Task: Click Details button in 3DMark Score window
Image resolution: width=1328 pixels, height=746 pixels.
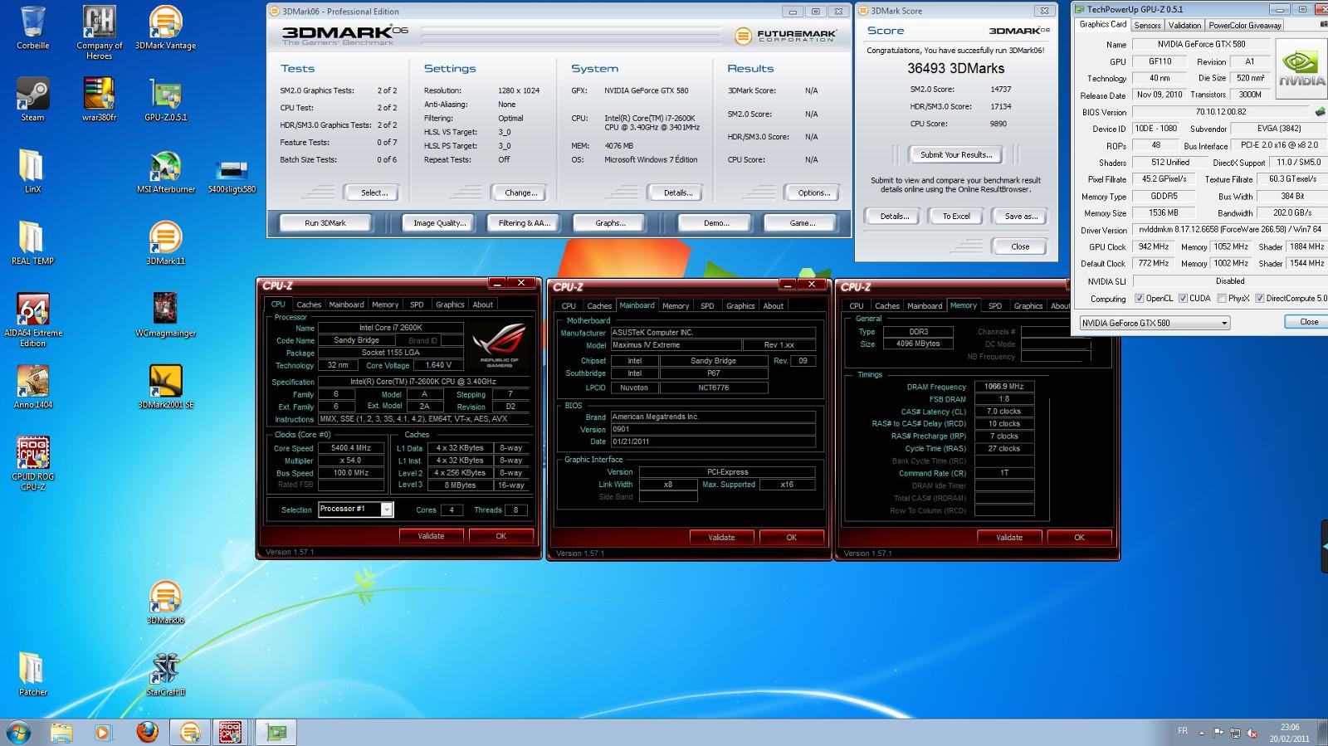Action: [x=894, y=217]
